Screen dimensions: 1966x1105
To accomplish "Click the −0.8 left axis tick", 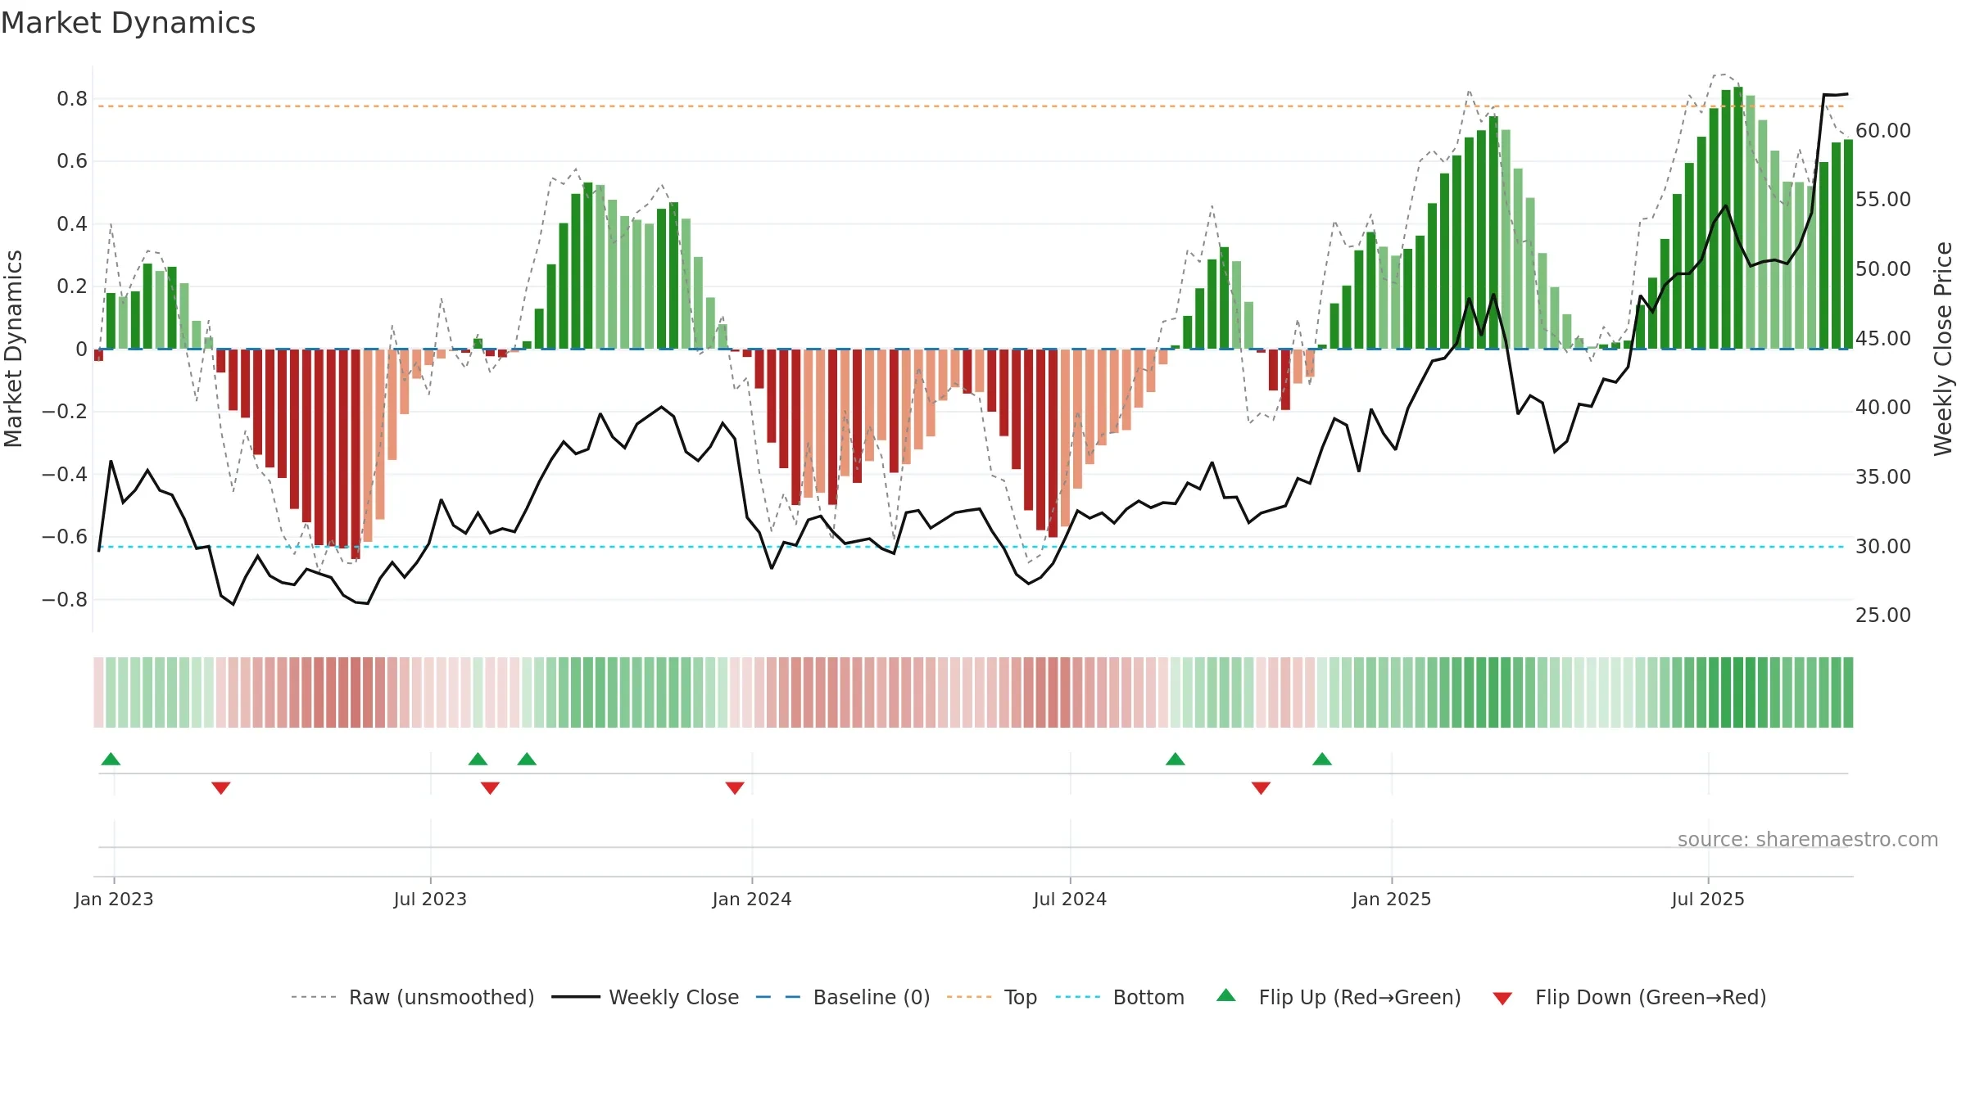I will [65, 599].
